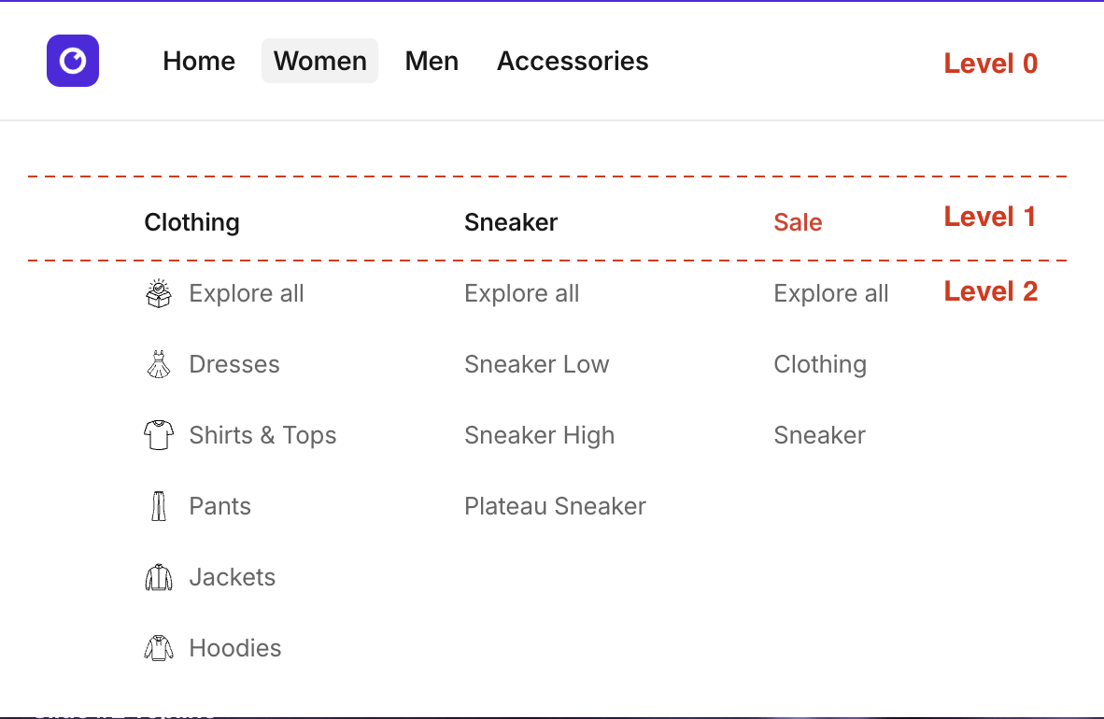Viewport: 1104px width, 719px height.
Task: Click the Sneaker category heading
Action: click(511, 222)
